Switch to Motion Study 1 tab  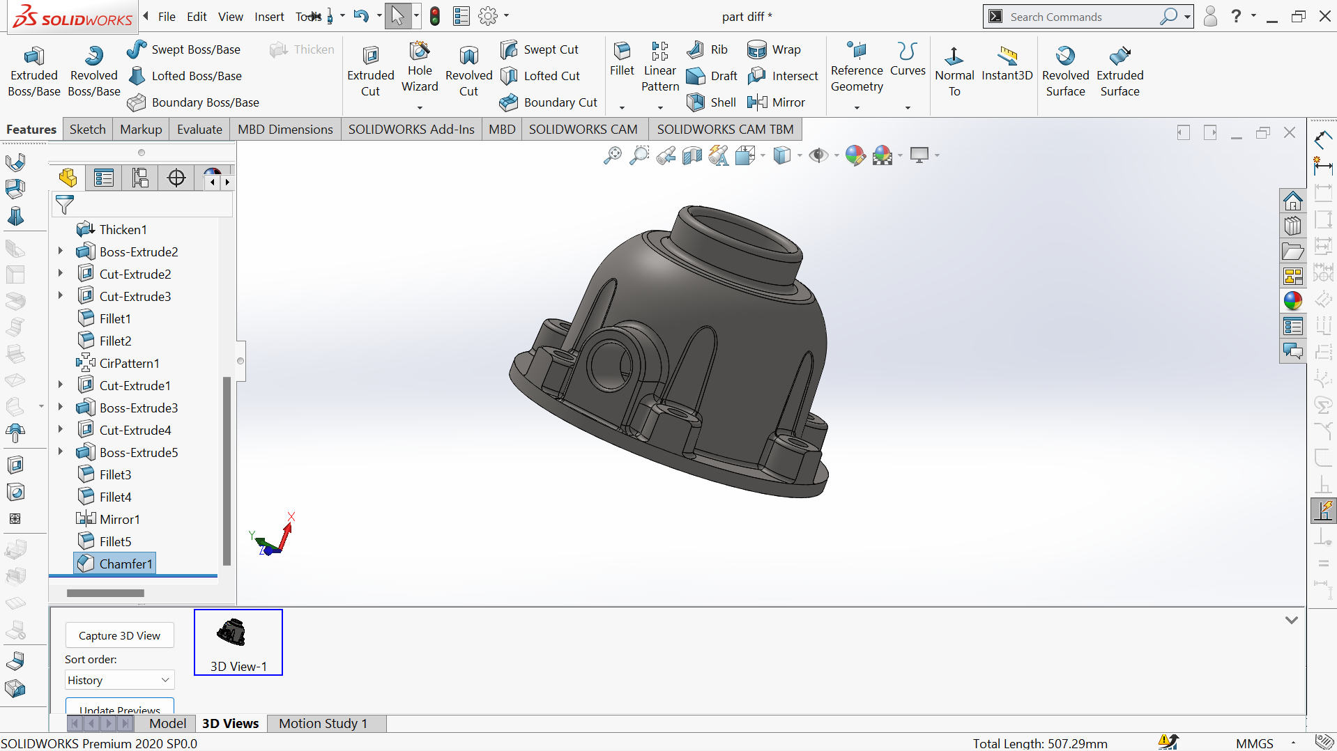pyautogui.click(x=323, y=723)
